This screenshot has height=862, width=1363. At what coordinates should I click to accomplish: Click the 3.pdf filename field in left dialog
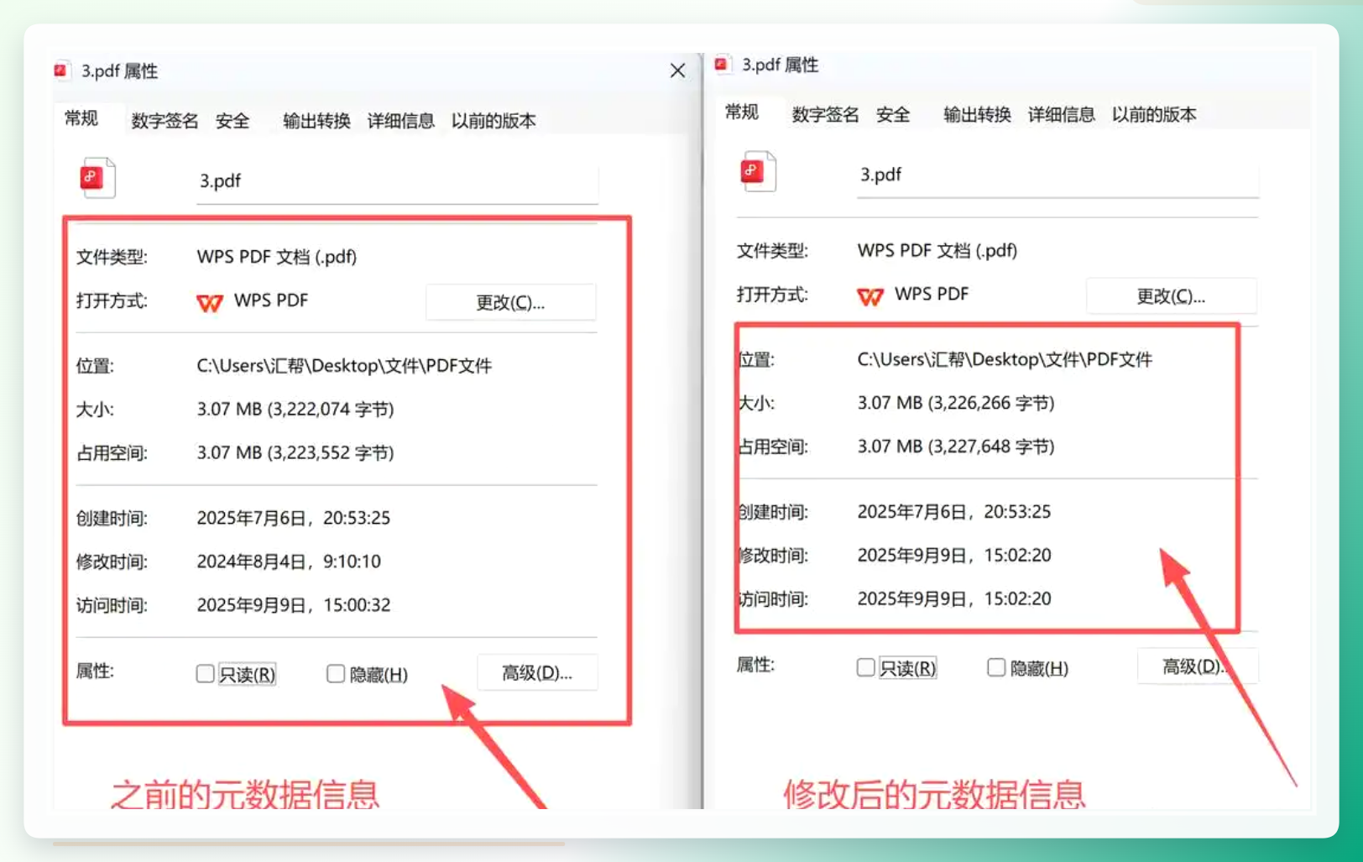pos(397,181)
